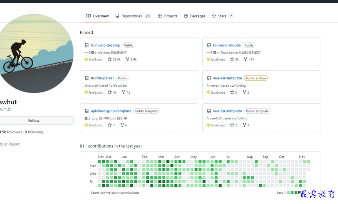
Task: Click the fork icon showing 415 forks
Action: tap(245, 59)
